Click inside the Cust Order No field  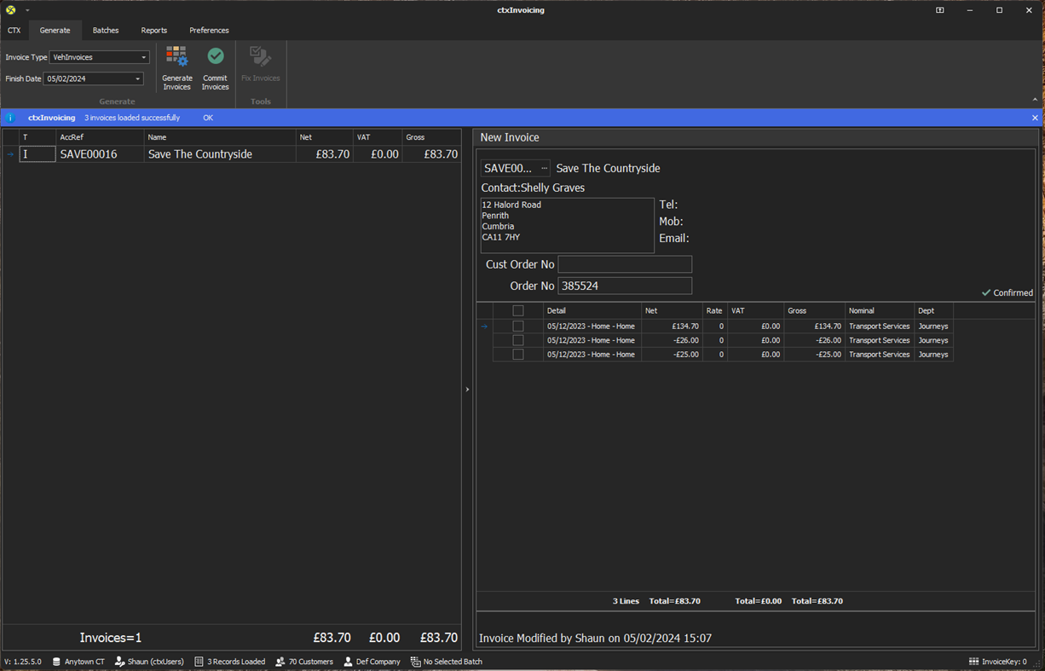pyautogui.click(x=625, y=264)
